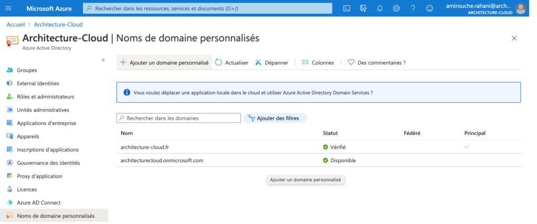Collapse the sidebar with double chevron
537x224 pixels.
tap(103, 60)
